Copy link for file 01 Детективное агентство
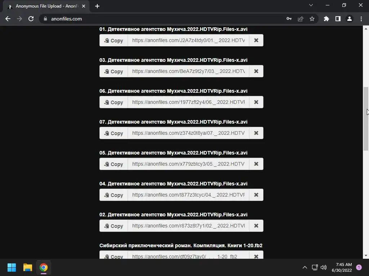Viewport: 369px width, 276px height. 114,40
